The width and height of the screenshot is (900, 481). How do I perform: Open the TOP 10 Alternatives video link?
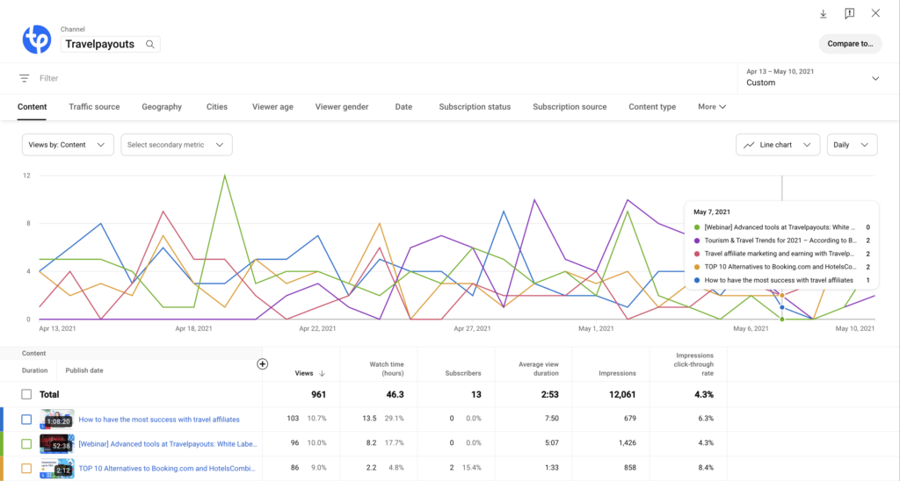tap(169, 469)
